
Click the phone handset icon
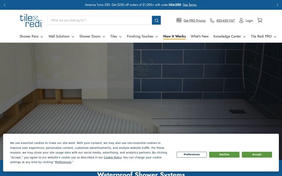[x=212, y=20]
